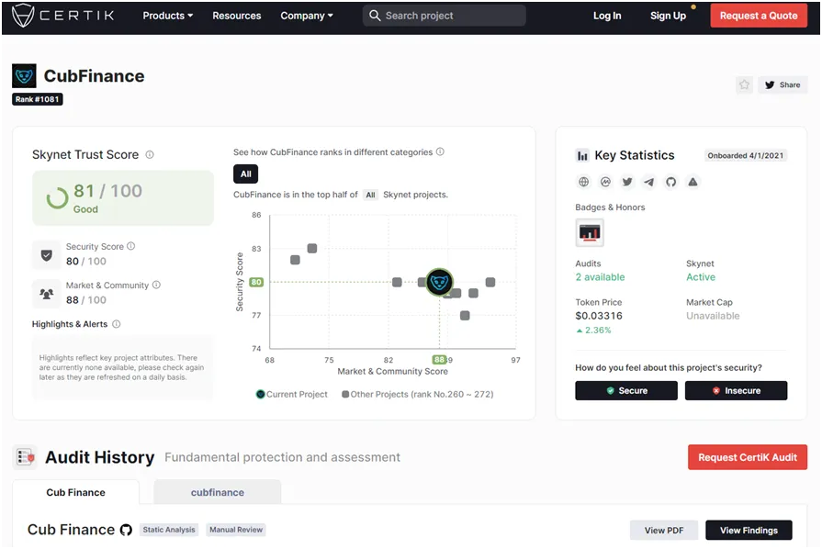Click the Manual Review tag
Viewport: 822px width, 549px height.
point(236,530)
